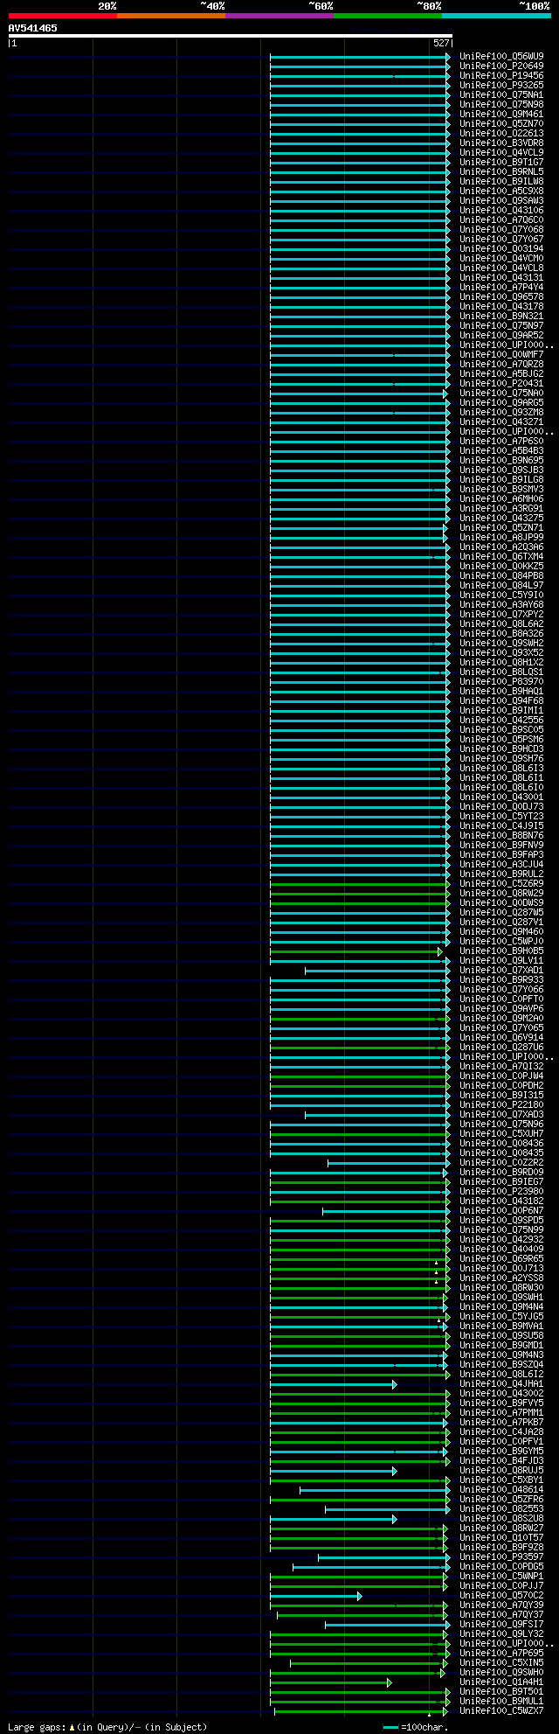Image resolution: width=559 pixels, height=1734 pixels.
Task: Click the green alignment bar for Q1A4H1
Action: (330, 1682)
